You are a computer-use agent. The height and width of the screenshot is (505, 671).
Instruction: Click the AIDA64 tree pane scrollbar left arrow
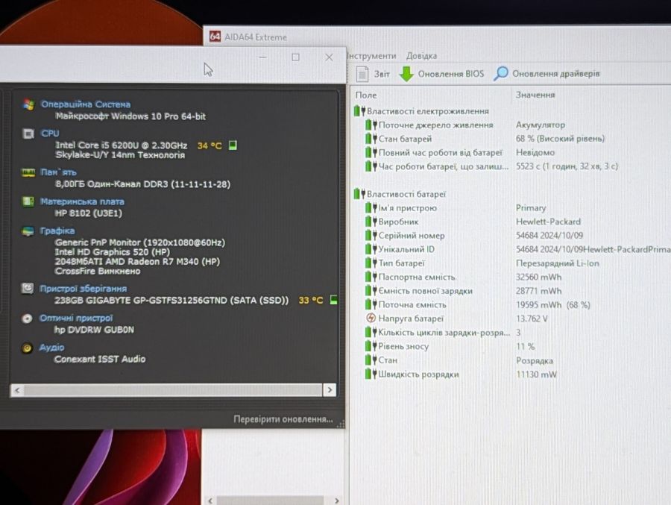210,501
